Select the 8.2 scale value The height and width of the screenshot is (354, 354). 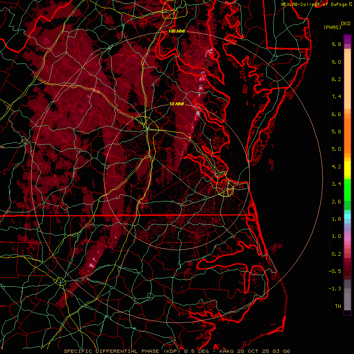[x=336, y=79]
